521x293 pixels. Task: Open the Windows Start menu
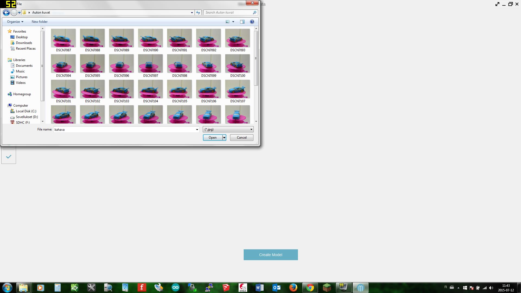coord(7,287)
